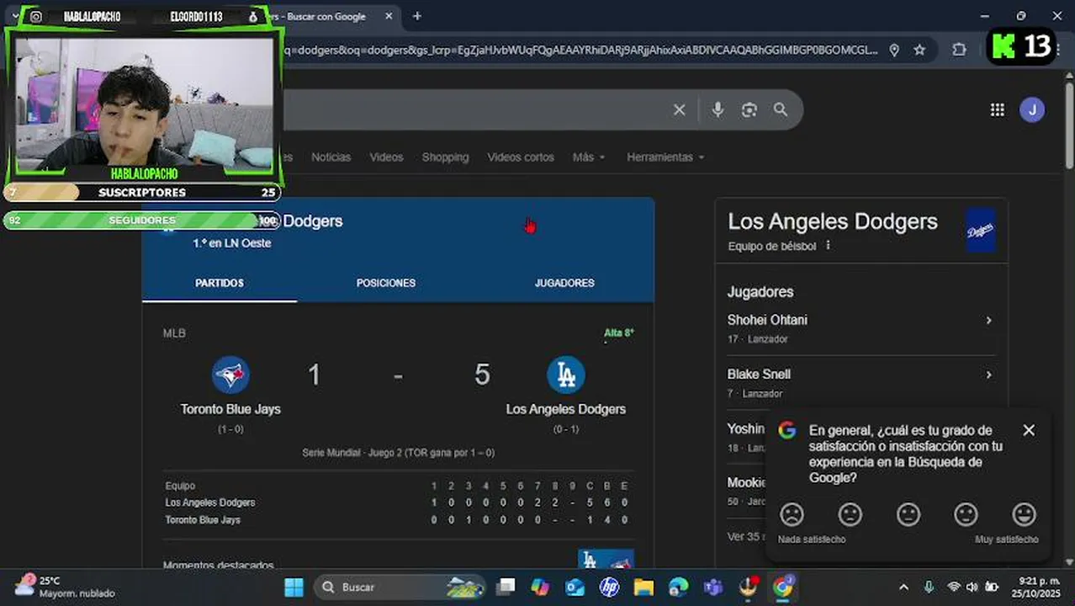
Task: Open the HP app on the taskbar
Action: tap(609, 587)
